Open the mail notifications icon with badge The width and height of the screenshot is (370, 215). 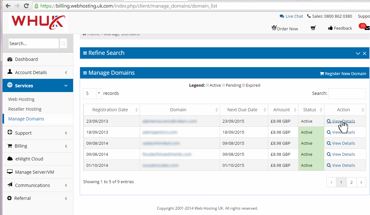[367, 28]
